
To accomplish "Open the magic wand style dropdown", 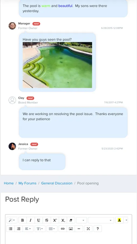I will (12, 220).
